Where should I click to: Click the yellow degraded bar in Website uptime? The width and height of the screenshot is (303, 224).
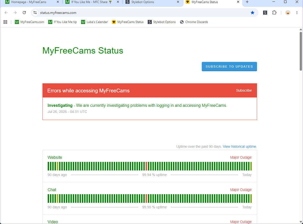click(x=58, y=166)
